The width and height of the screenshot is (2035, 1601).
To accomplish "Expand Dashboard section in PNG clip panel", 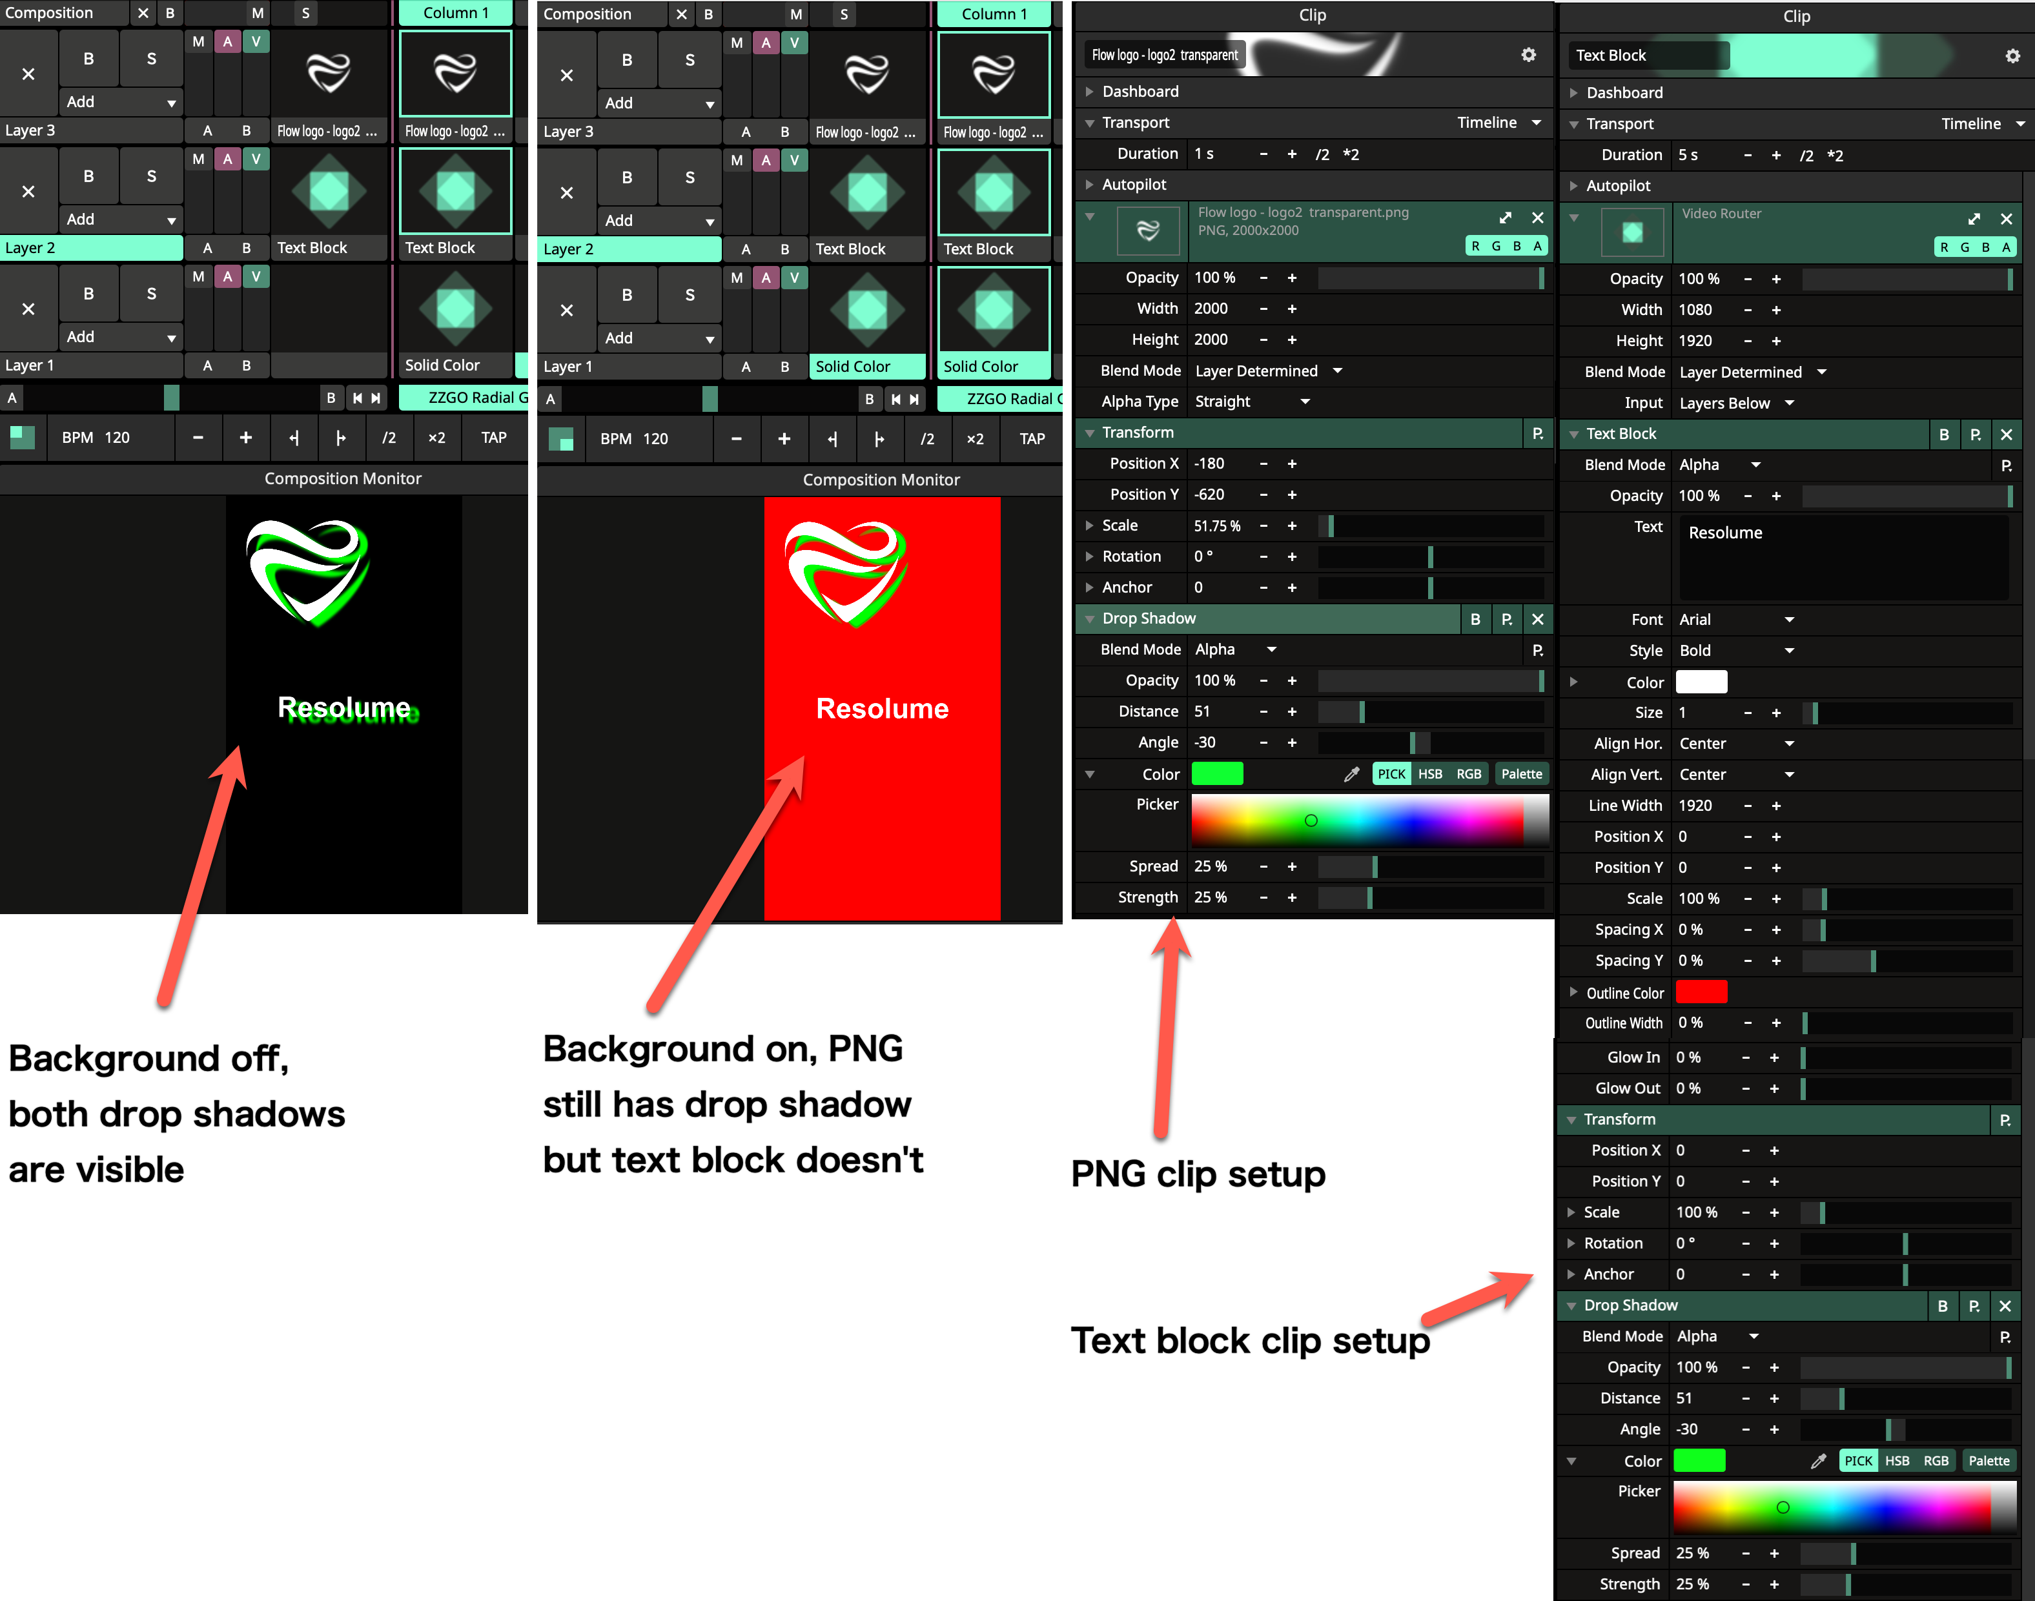I will tap(1089, 91).
